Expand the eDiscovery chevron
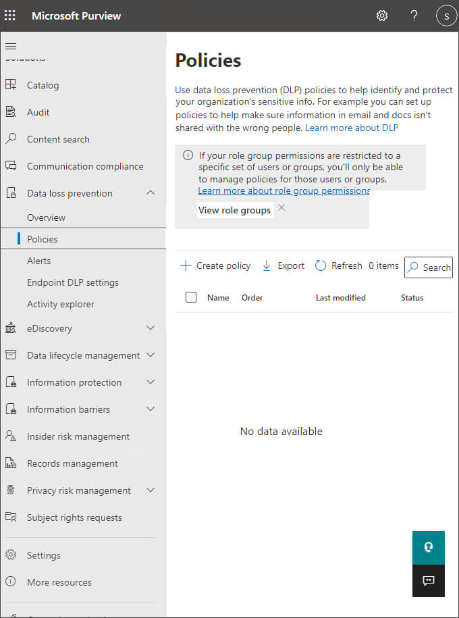 tap(151, 328)
